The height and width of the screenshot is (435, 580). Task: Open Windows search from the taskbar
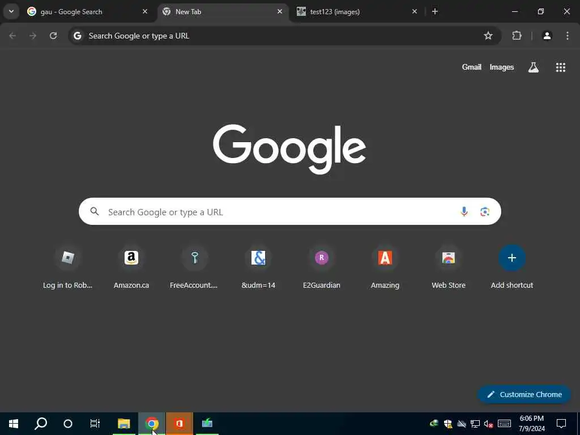[41, 424]
